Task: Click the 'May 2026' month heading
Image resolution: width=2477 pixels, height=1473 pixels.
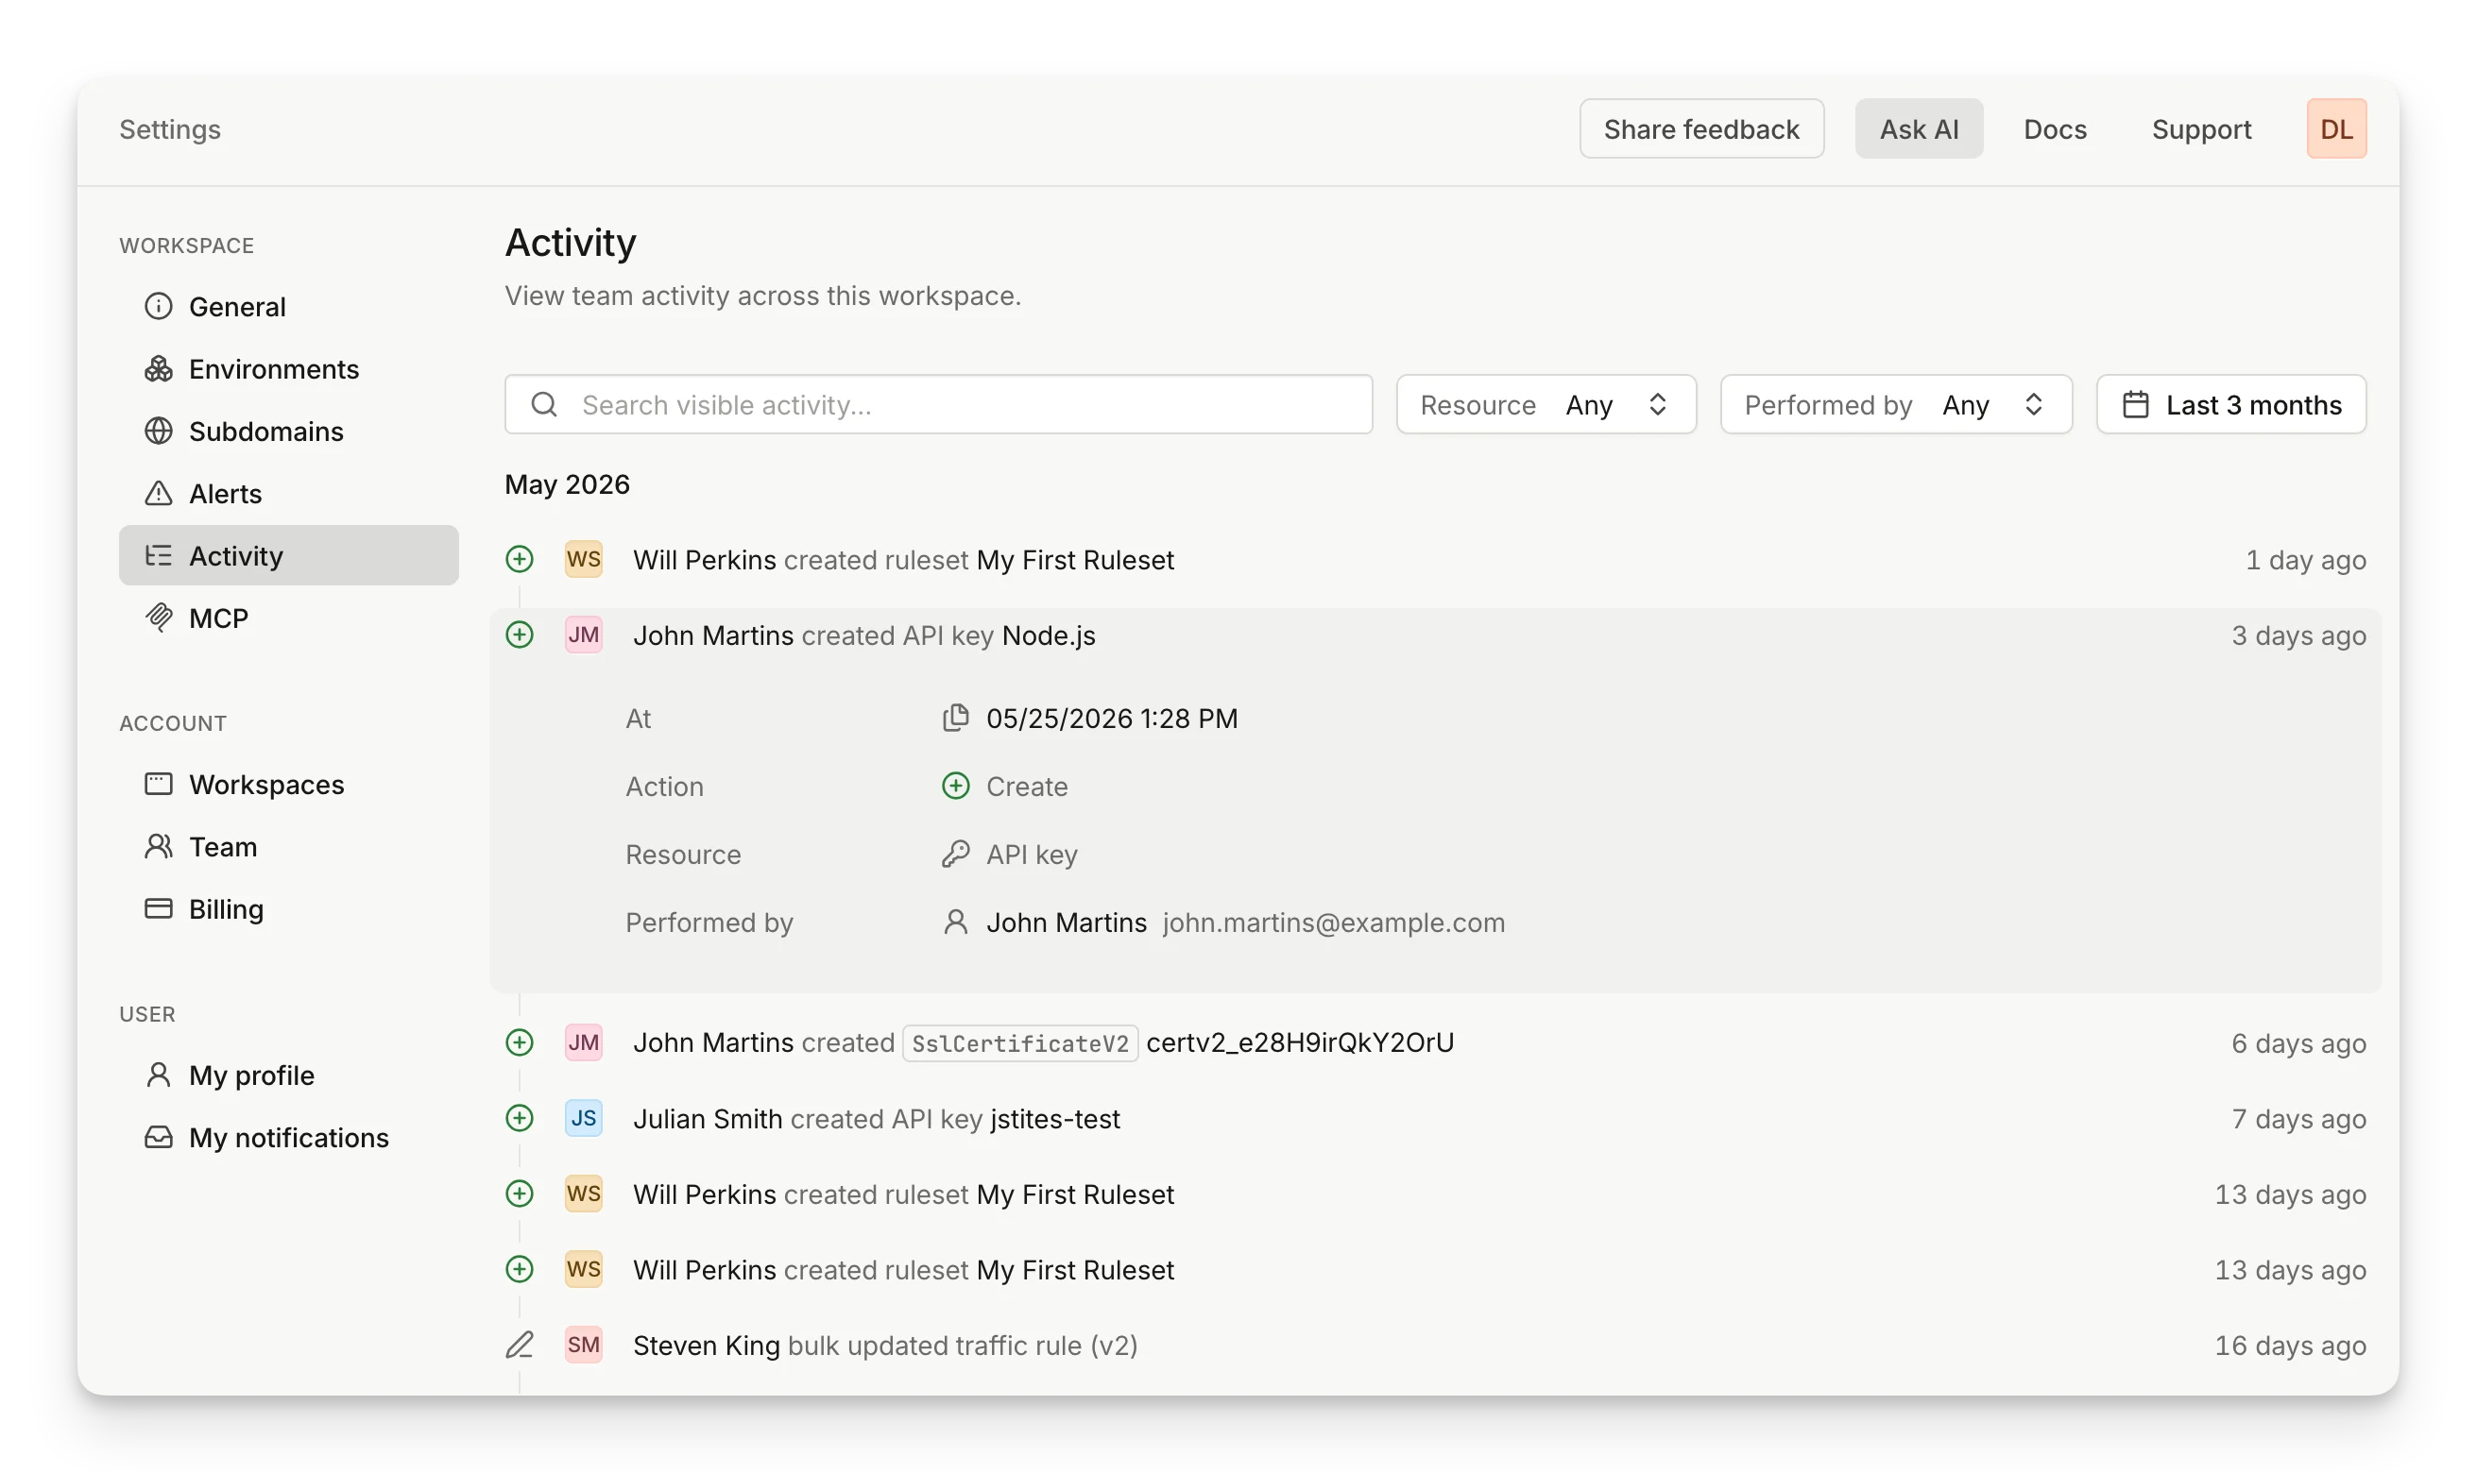Action: tap(567, 484)
